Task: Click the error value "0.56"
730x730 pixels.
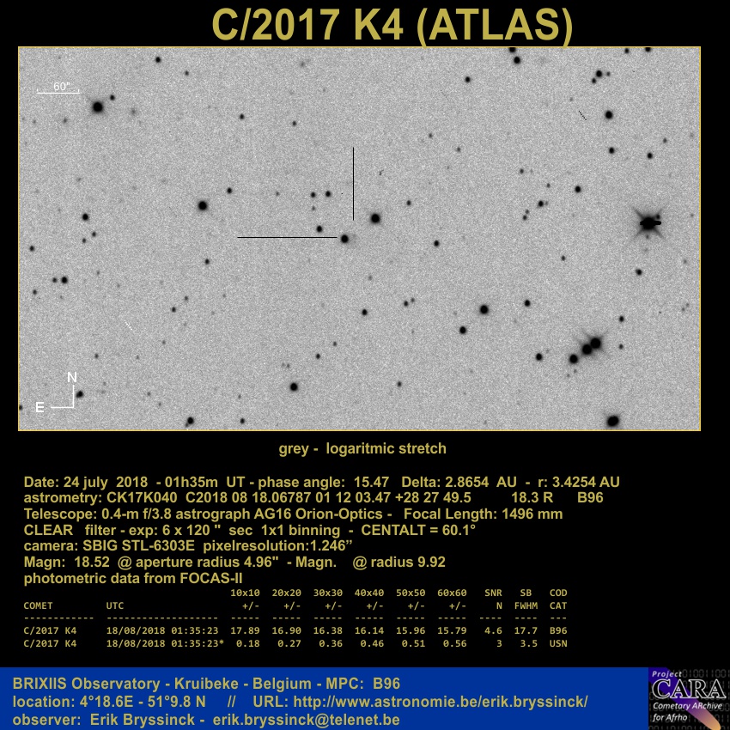Action: [454, 644]
